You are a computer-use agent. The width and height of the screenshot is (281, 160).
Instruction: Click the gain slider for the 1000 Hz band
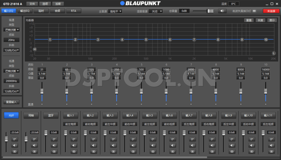pyautogui.click(x=166, y=92)
